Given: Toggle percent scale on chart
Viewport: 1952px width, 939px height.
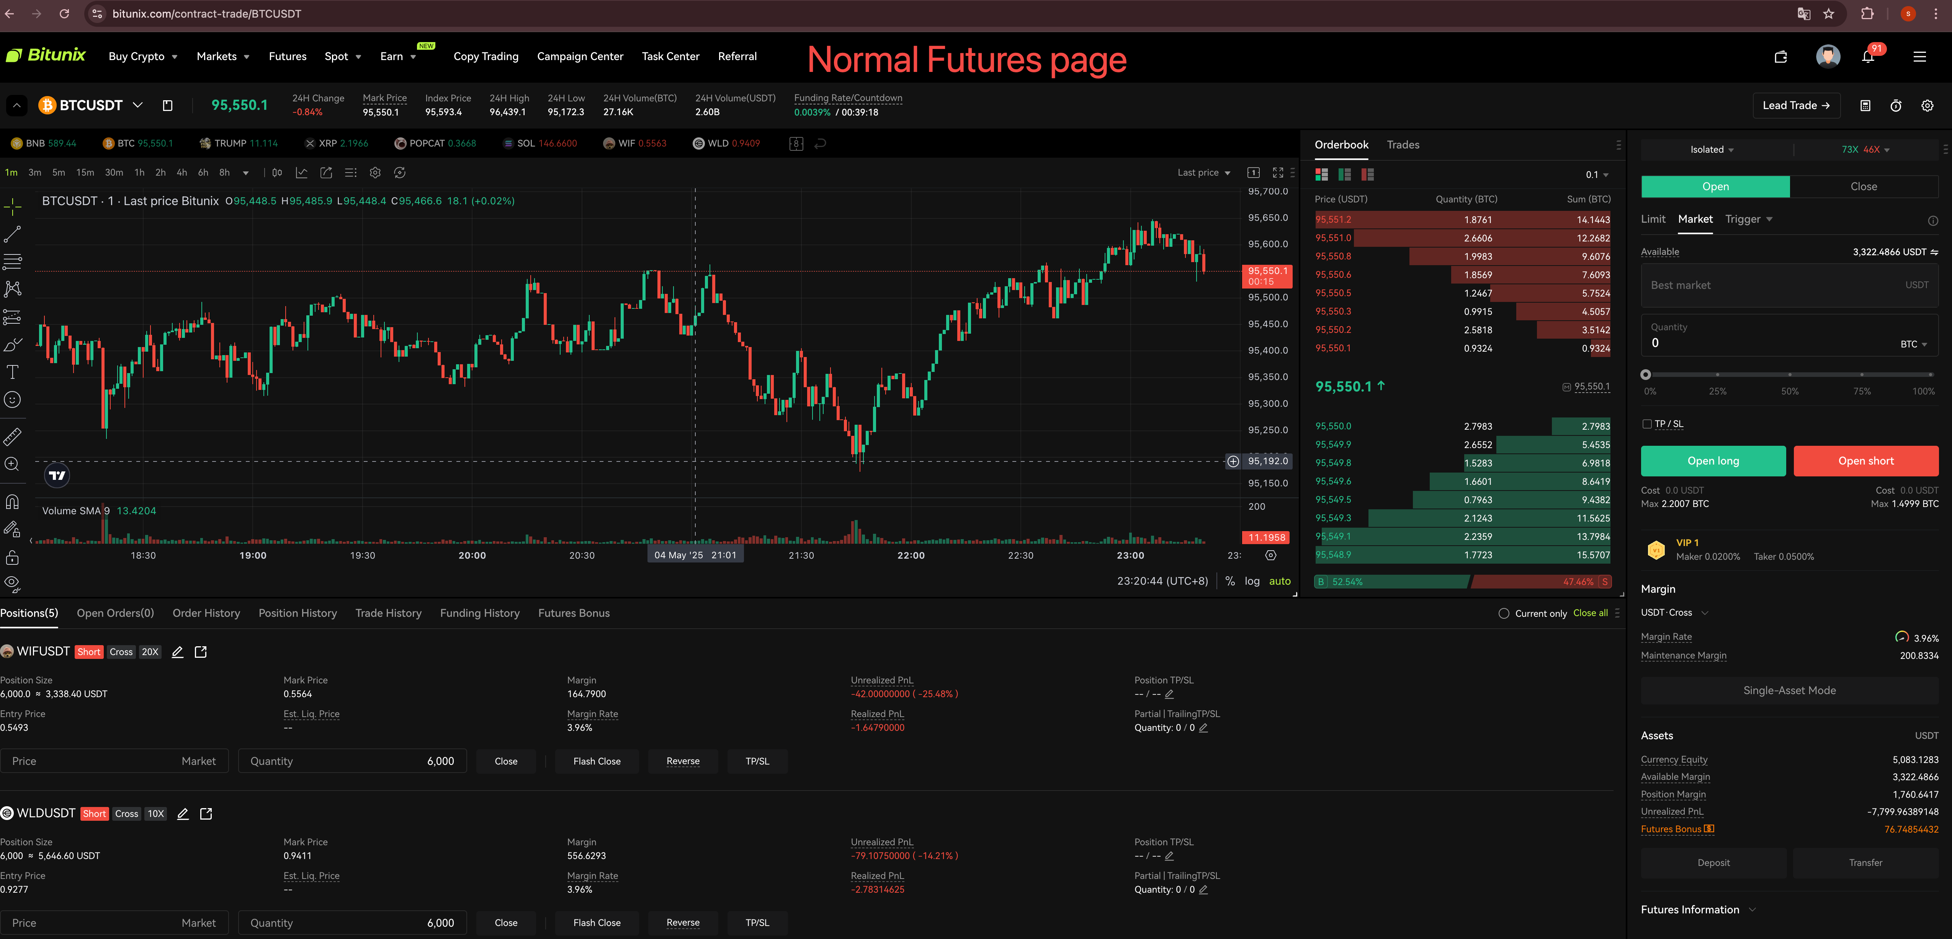Looking at the screenshot, I should click(x=1230, y=581).
